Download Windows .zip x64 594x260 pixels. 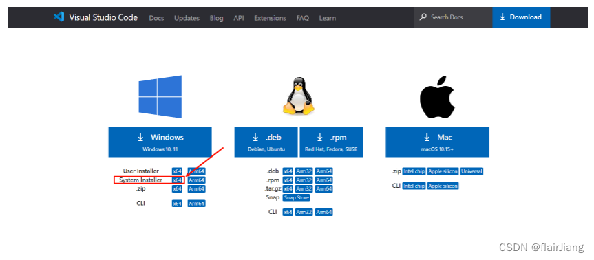pyautogui.click(x=177, y=188)
